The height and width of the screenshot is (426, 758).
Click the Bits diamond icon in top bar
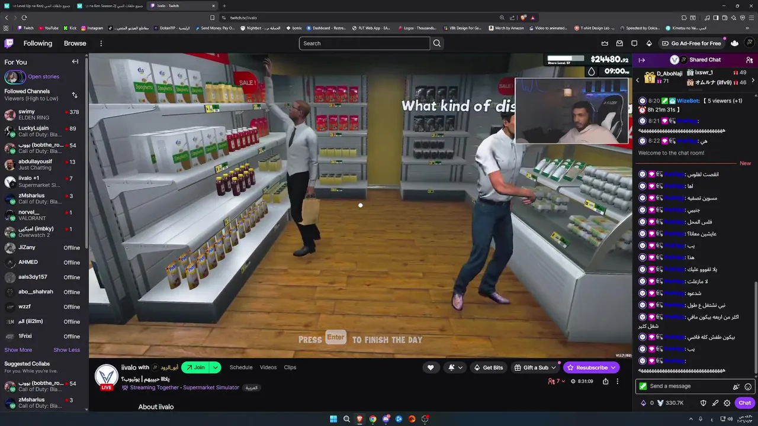(649, 43)
